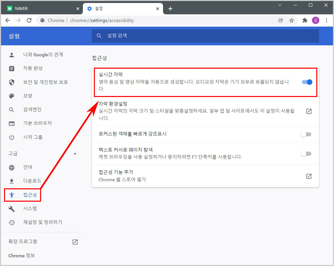
Task: Open the 언어 globe icon in sidebar
Action: click(x=12, y=167)
